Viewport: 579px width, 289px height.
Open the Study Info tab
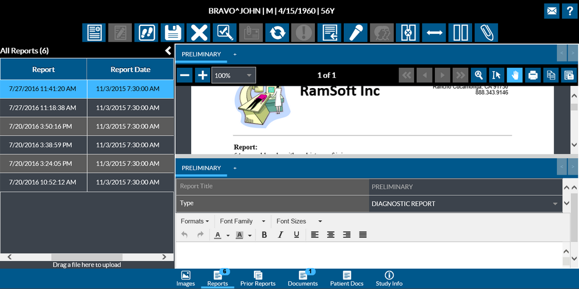tap(389, 278)
